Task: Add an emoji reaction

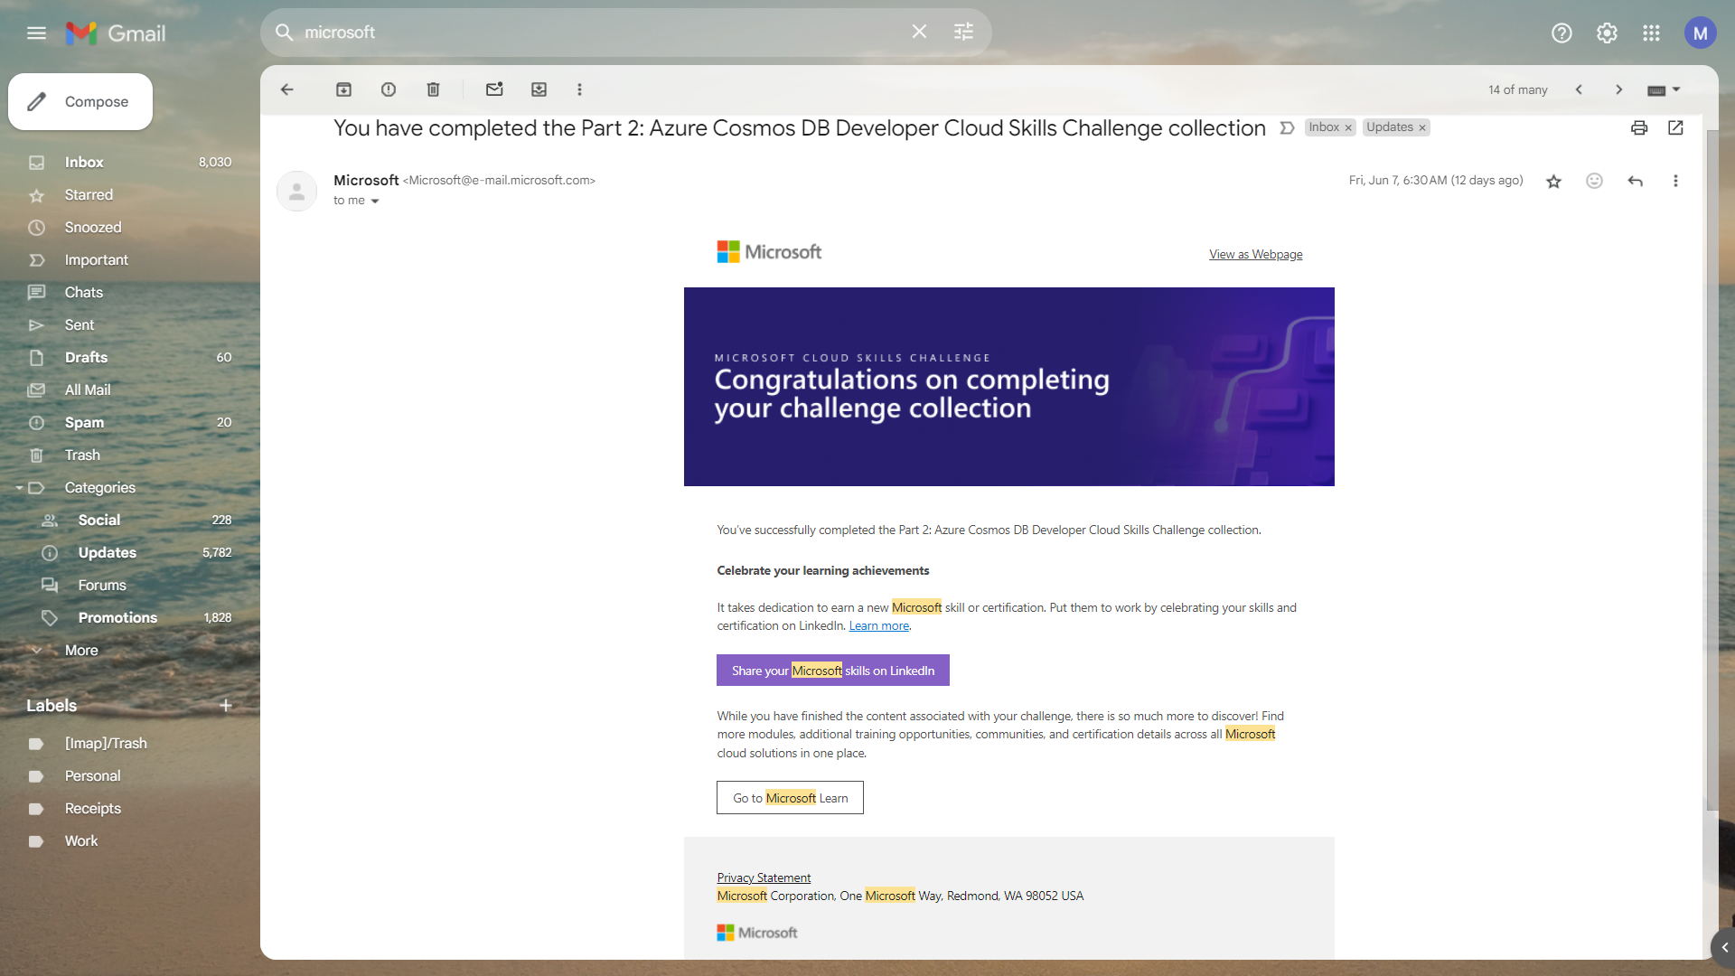Action: pyautogui.click(x=1594, y=181)
